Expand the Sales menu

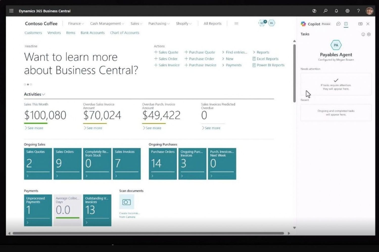136,23
